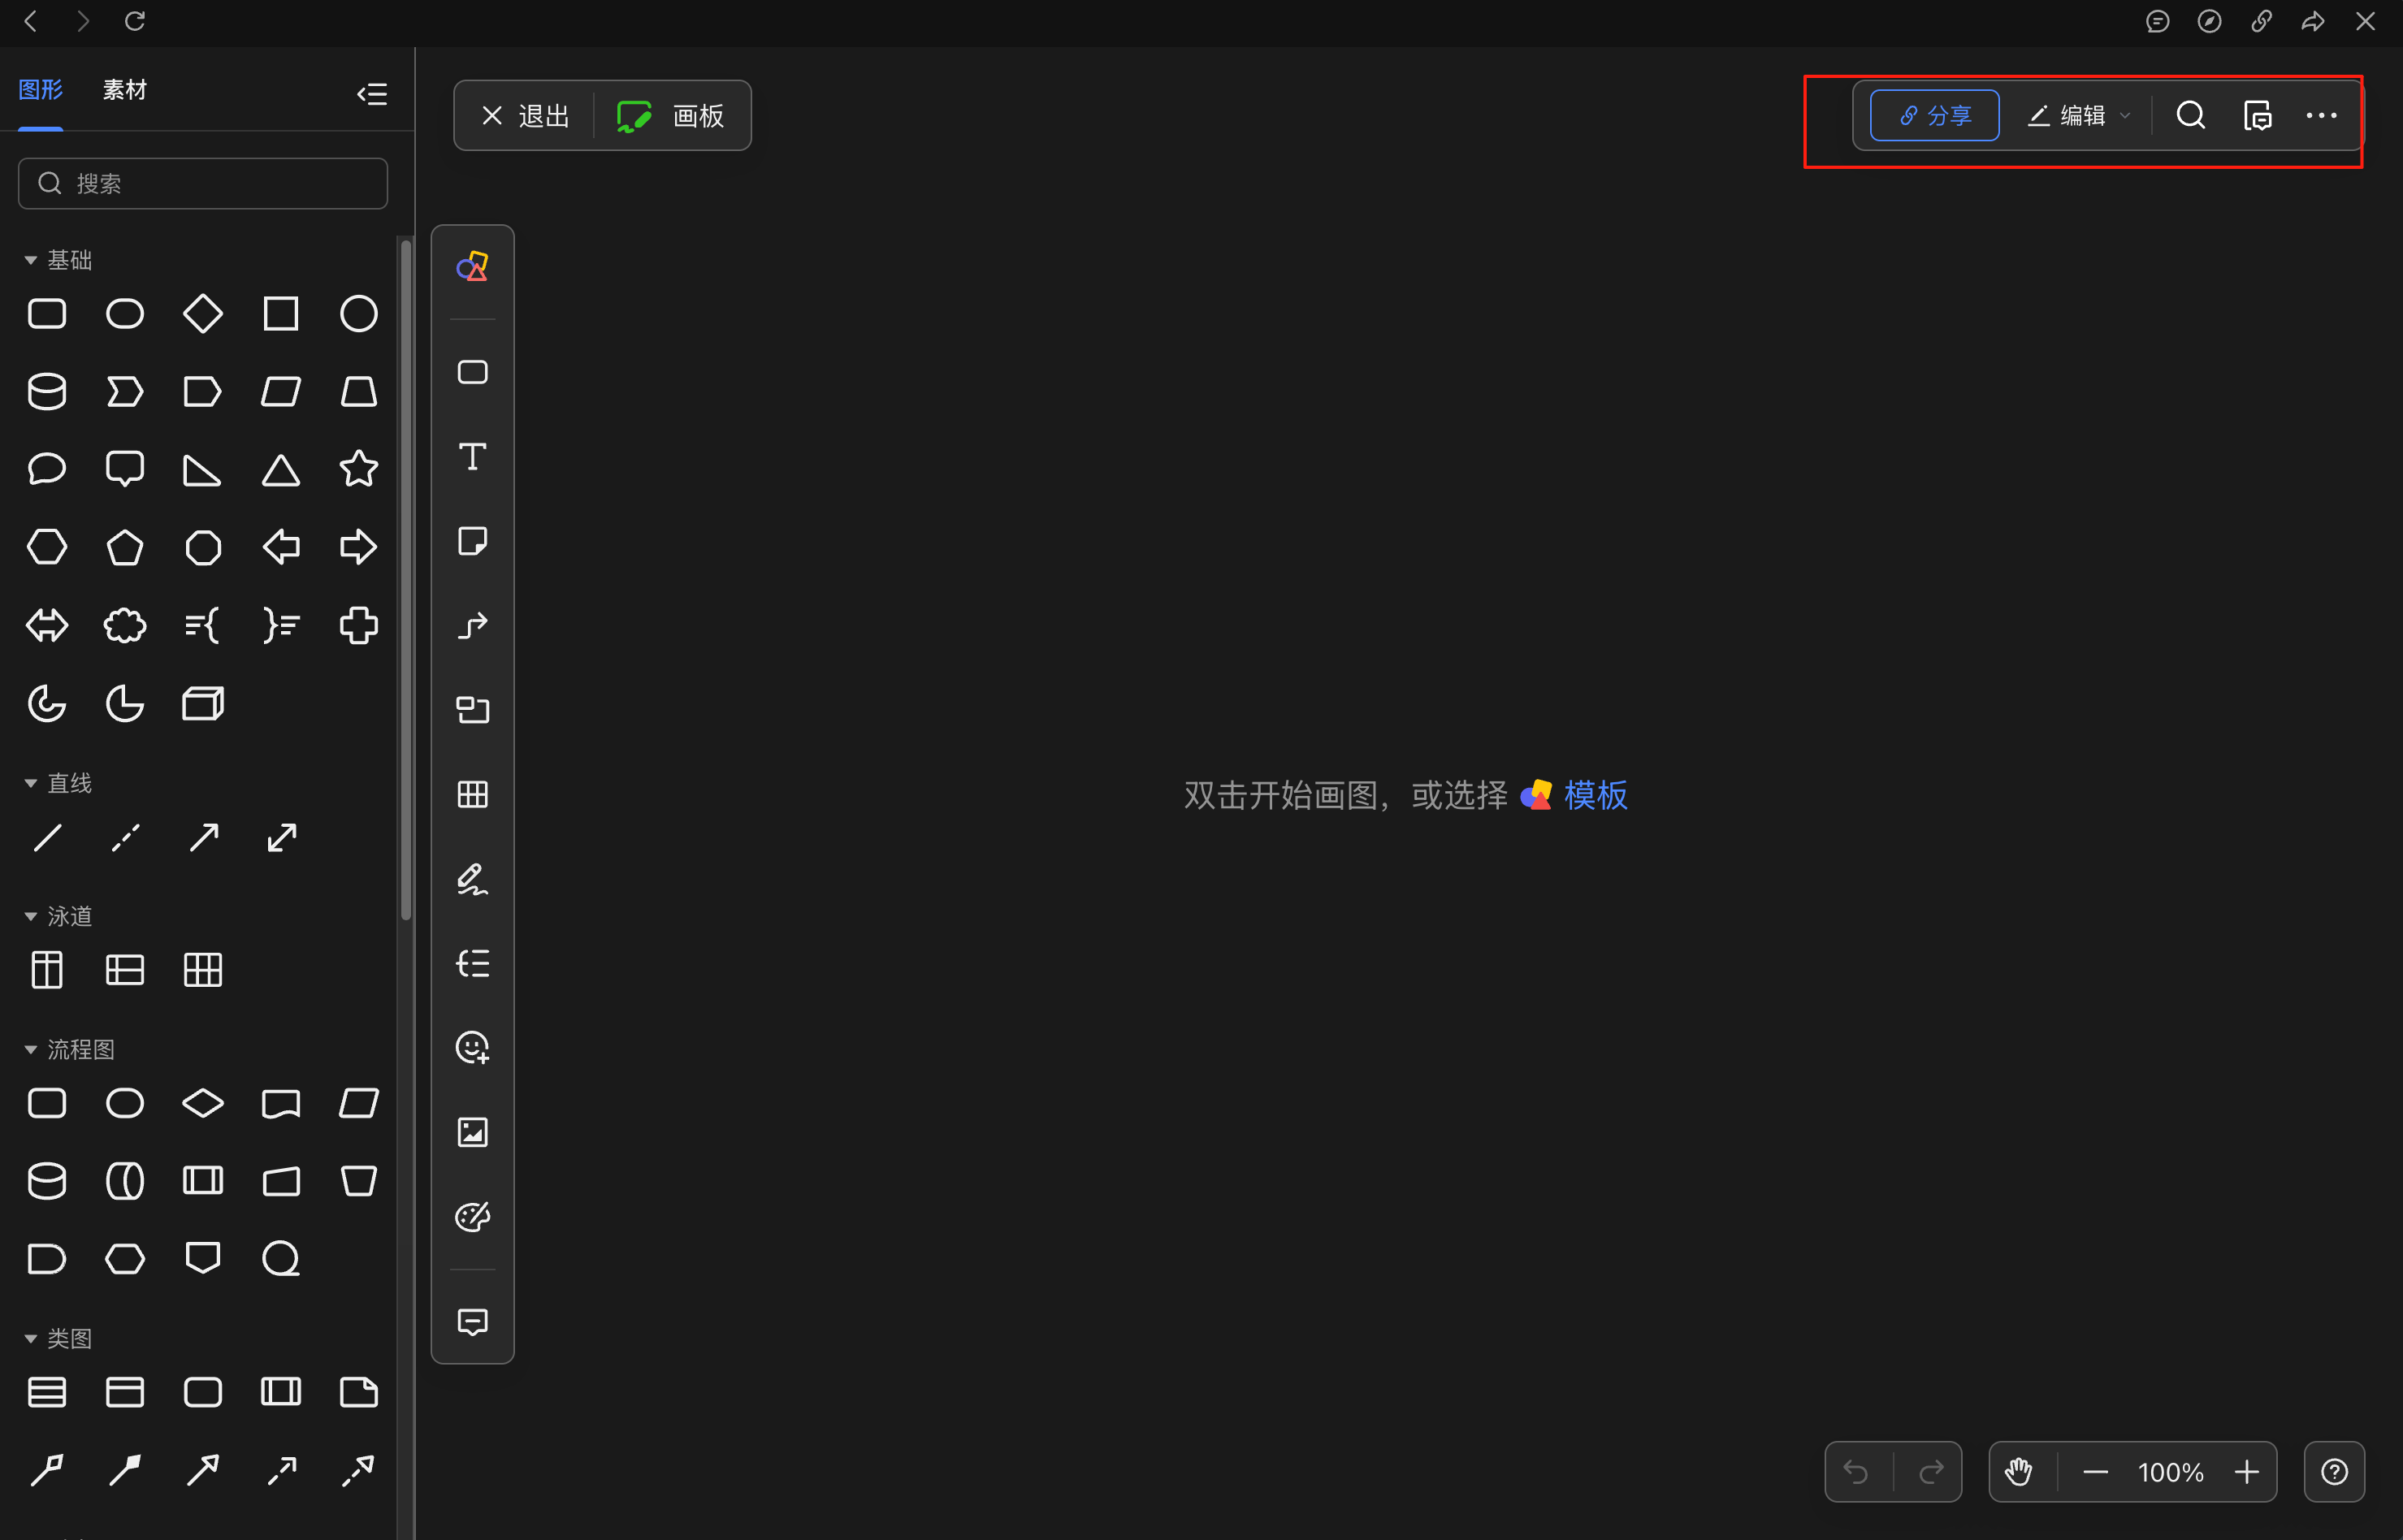2403x1540 pixels.
Task: Pick the cube shape in 基础
Action: [x=203, y=703]
